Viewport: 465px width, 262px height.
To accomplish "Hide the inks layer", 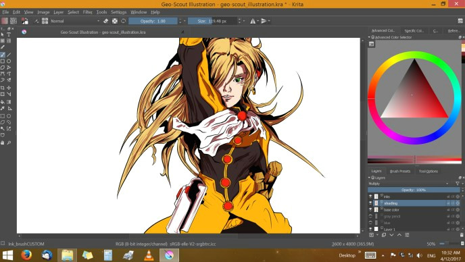I will coord(370,196).
